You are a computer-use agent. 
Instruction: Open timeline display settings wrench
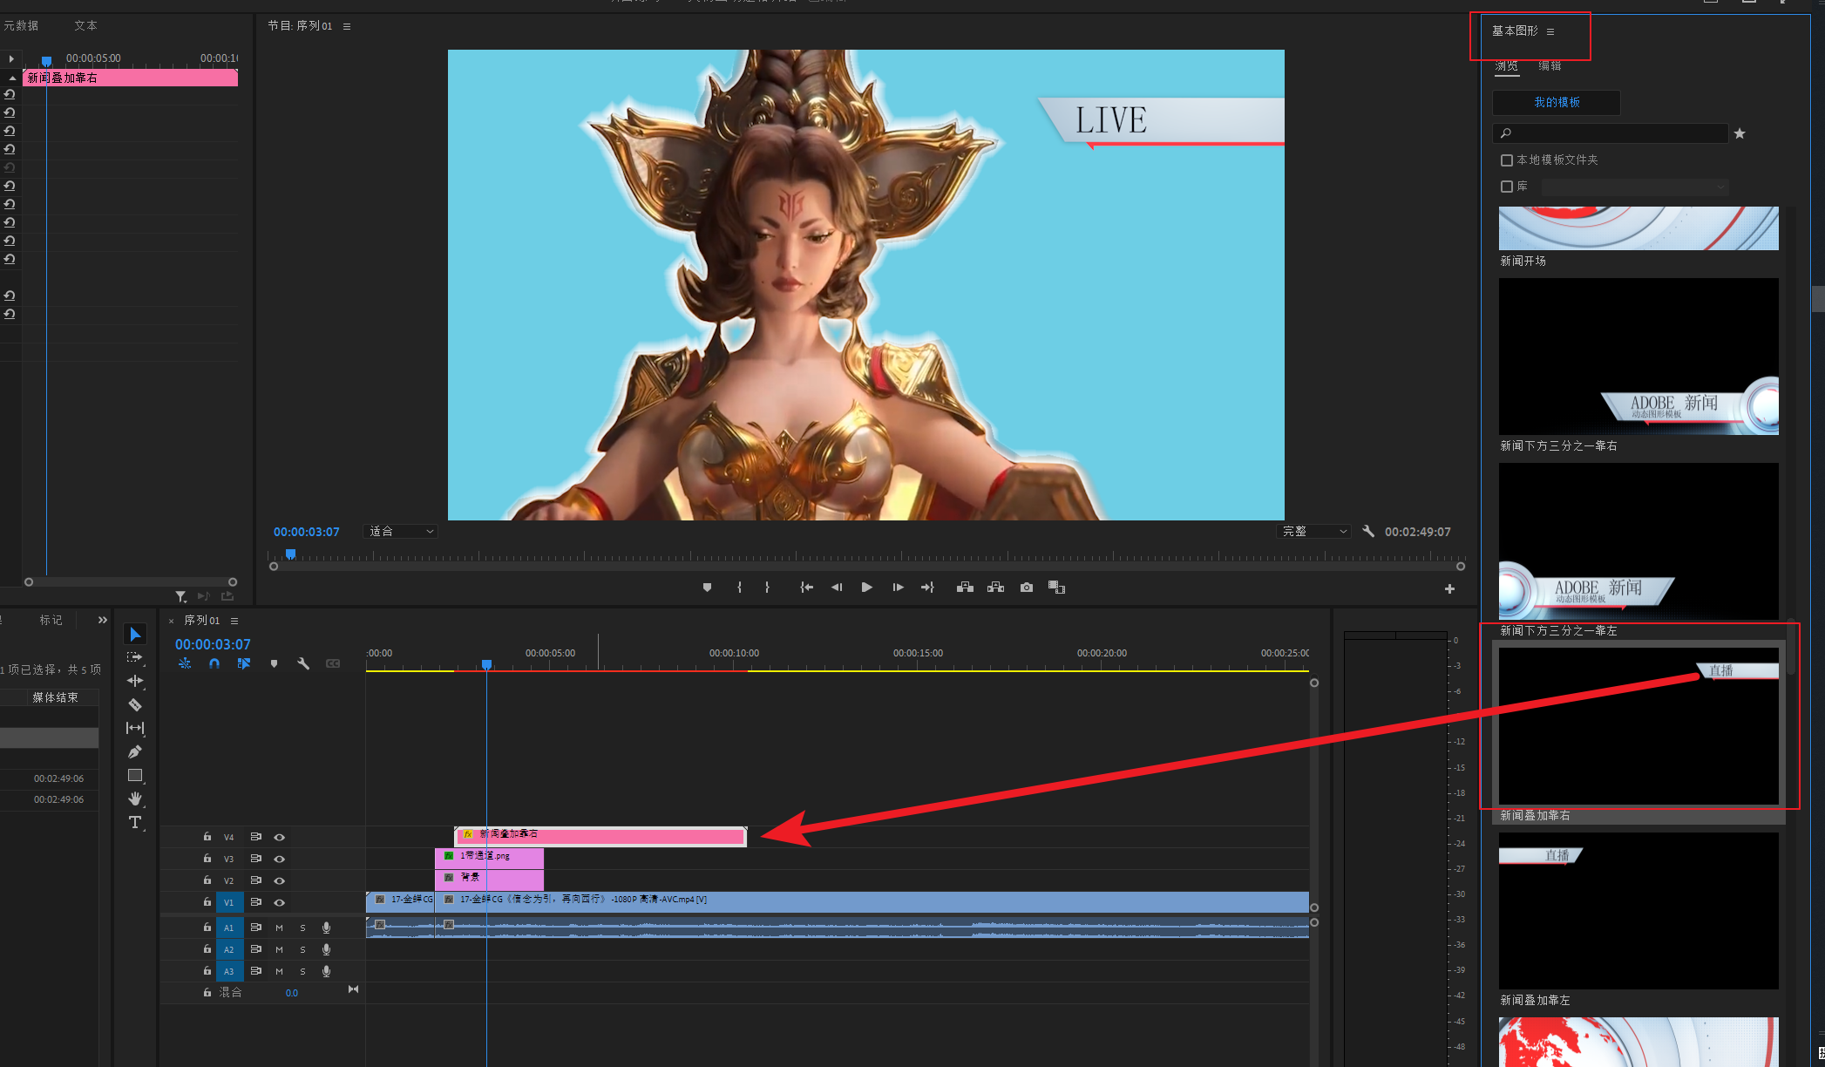click(x=303, y=663)
